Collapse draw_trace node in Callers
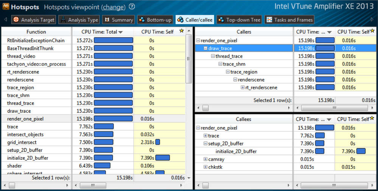 205,48
